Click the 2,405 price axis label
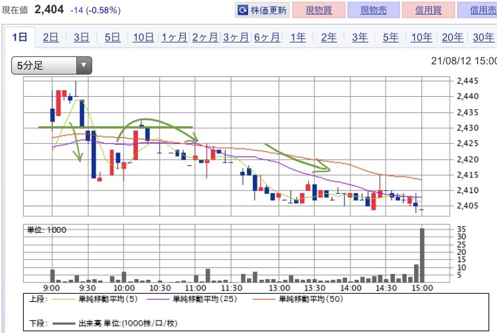This screenshot has height=333, width=497. point(468,206)
